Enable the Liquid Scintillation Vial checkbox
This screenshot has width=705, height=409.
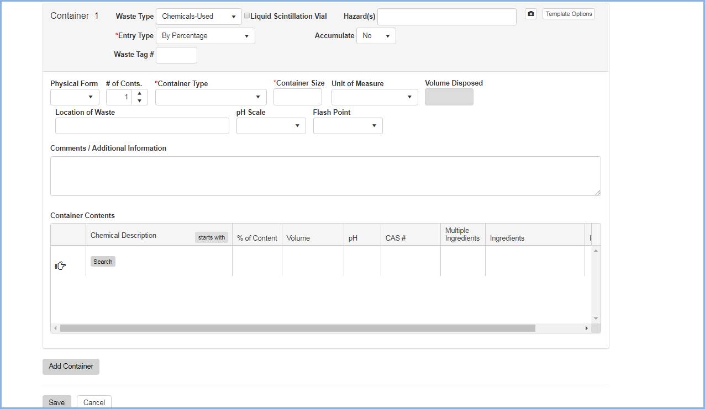(x=247, y=16)
